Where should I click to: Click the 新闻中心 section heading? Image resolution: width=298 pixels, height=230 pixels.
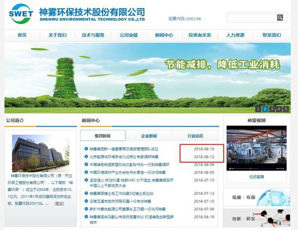click(90, 120)
